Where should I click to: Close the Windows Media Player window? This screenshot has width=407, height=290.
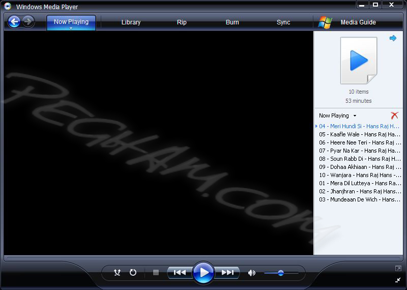click(x=392, y=5)
